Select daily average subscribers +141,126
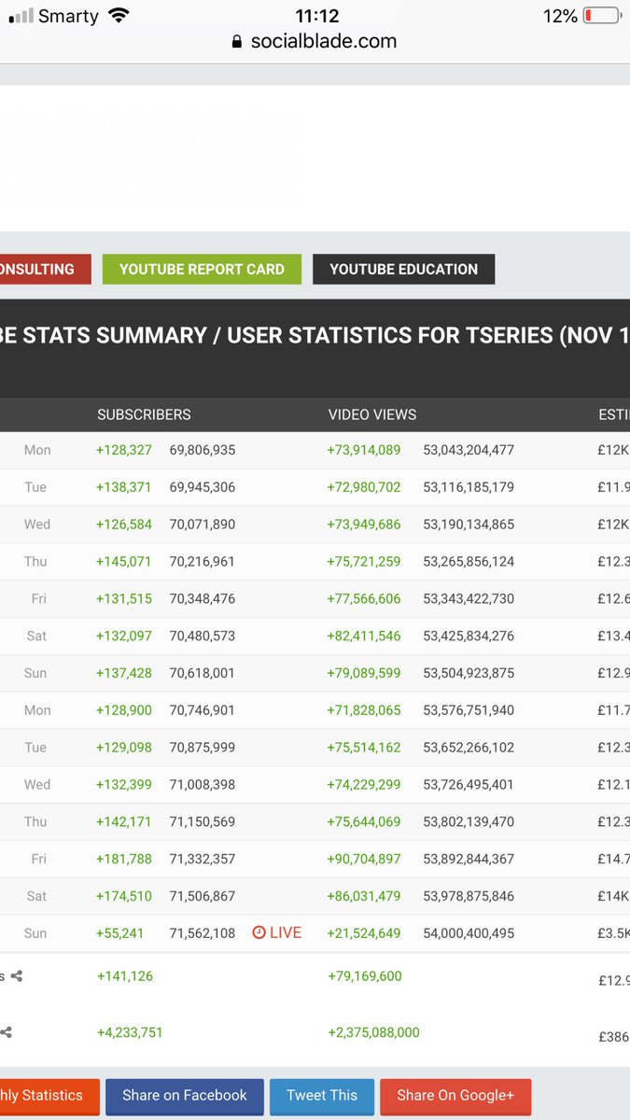Viewport: 630px width, 1120px height. [125, 976]
